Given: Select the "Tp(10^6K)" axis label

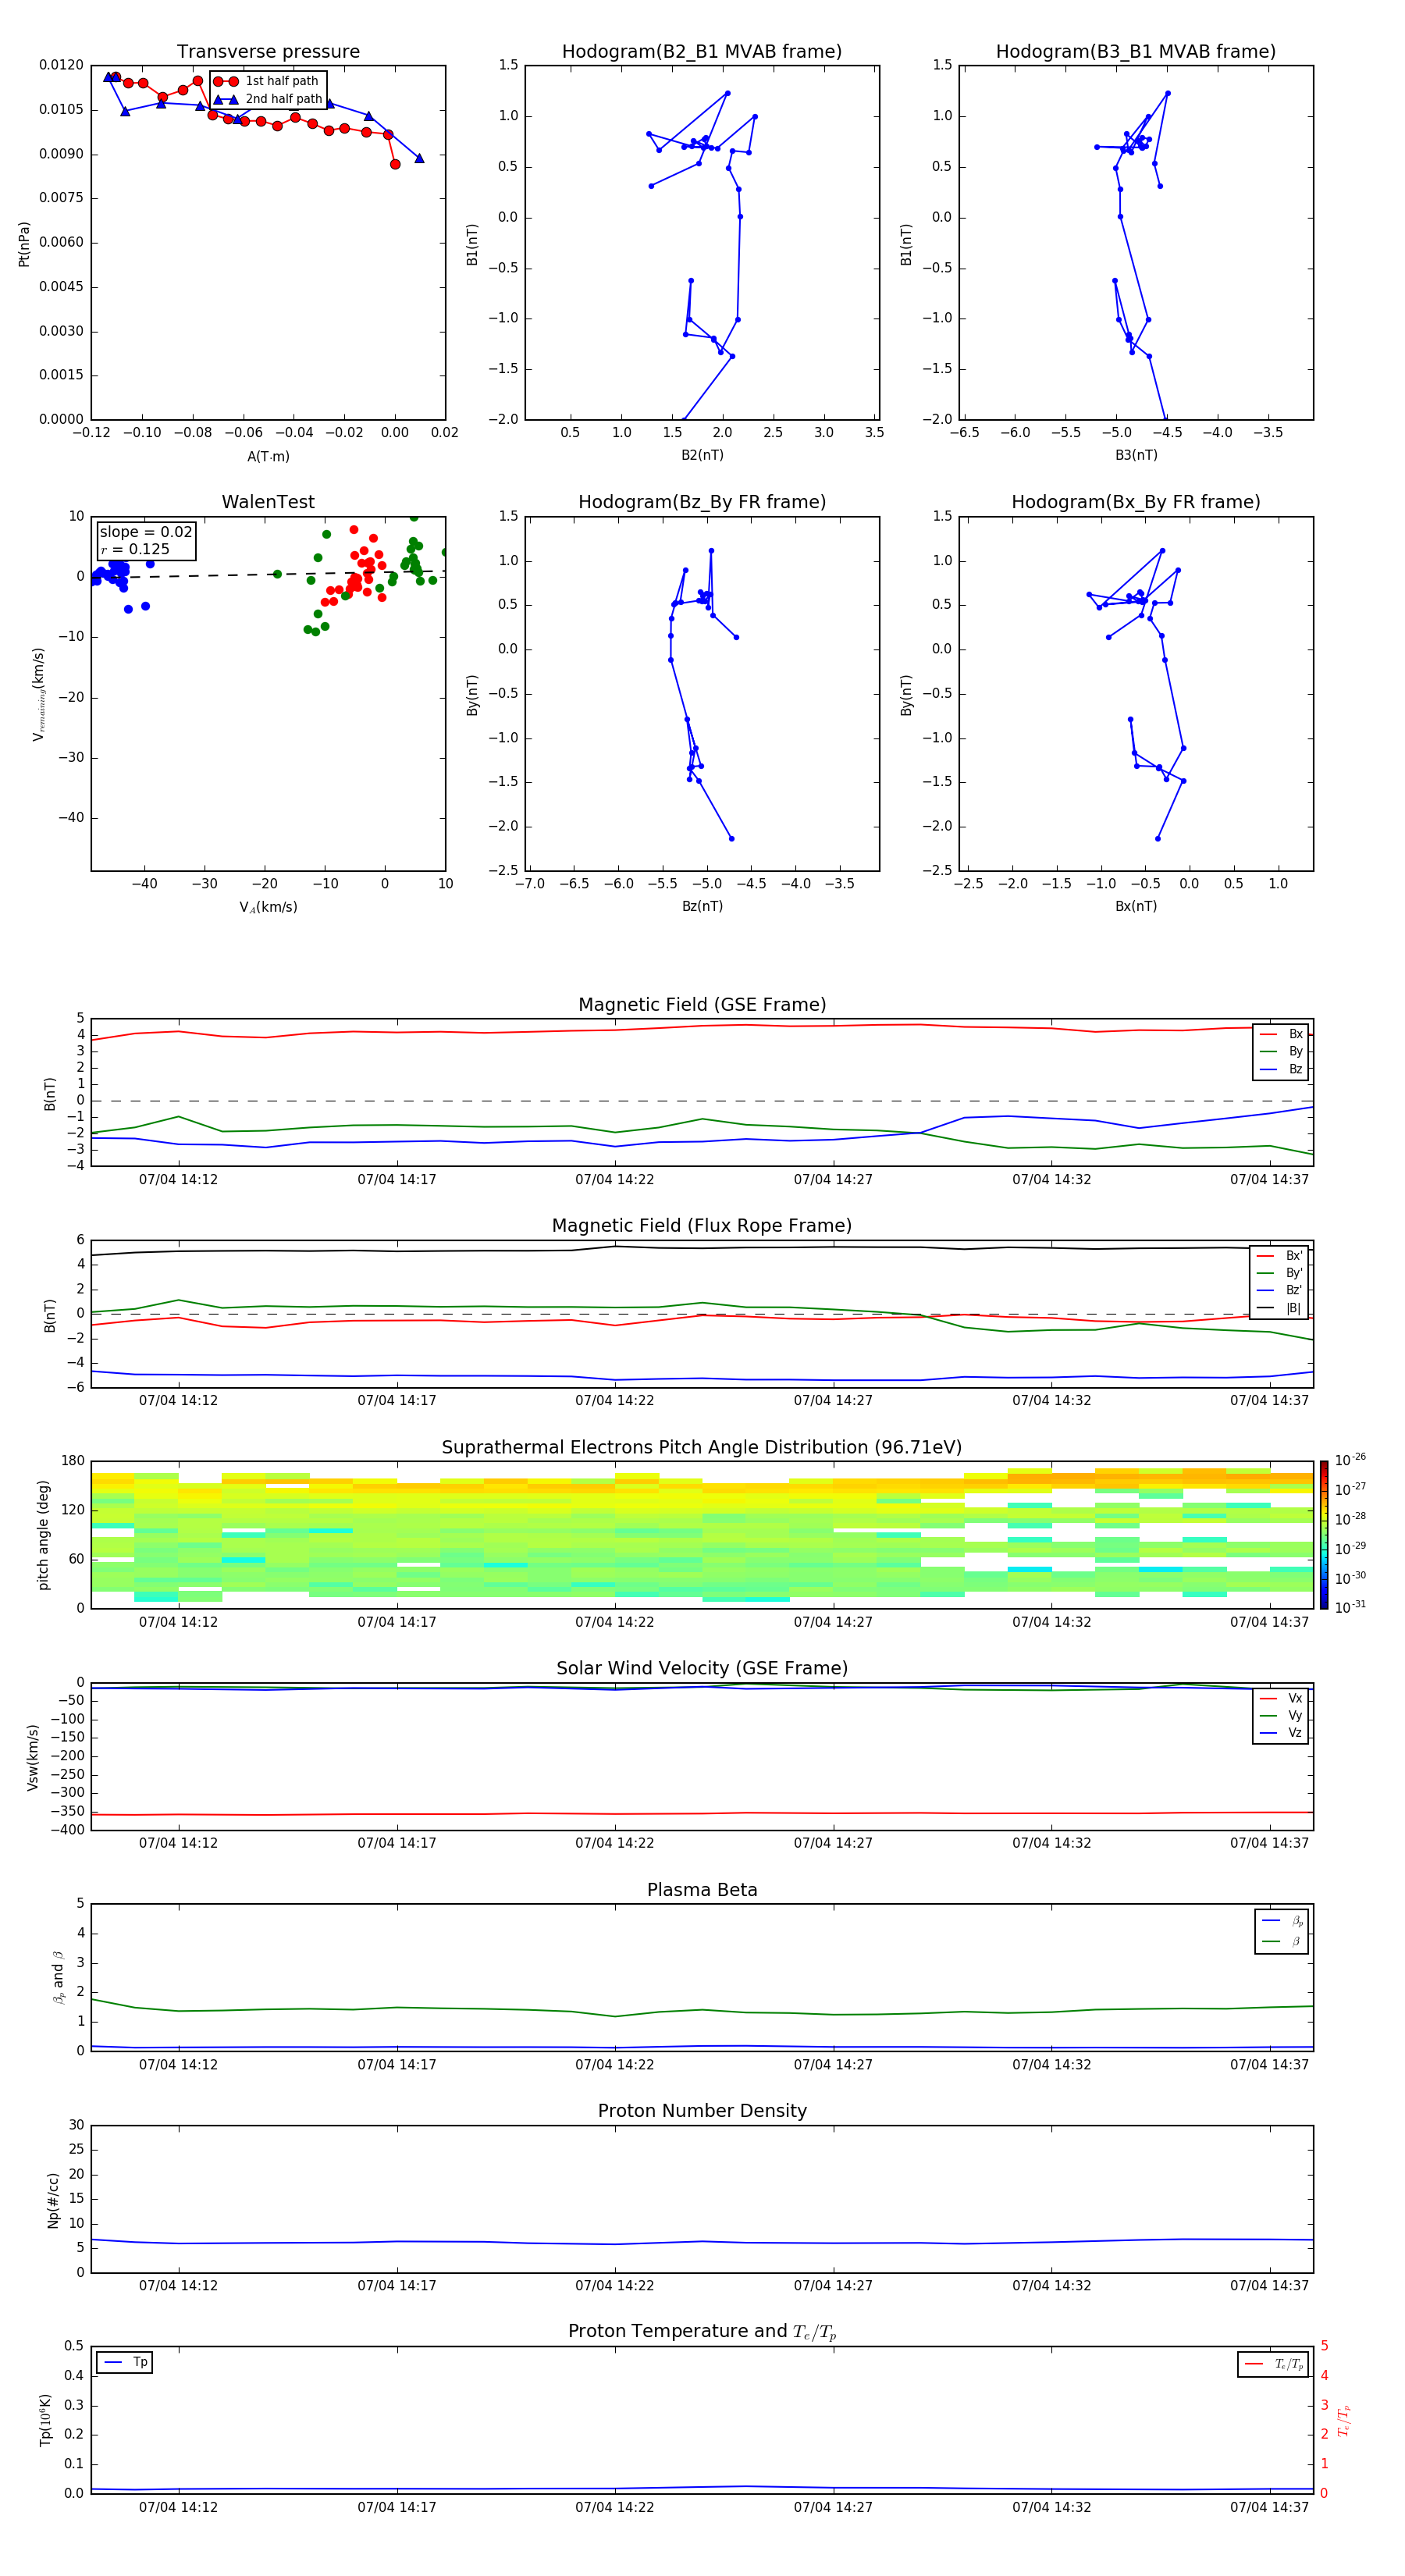Looking at the screenshot, I should (45, 2420).
